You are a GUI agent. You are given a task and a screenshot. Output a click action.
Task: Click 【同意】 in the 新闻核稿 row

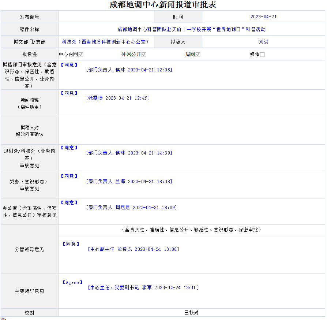[69, 93]
